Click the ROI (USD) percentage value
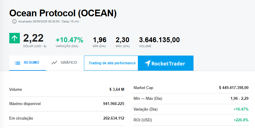Viewport: 255px width, 128px height. click(241, 120)
